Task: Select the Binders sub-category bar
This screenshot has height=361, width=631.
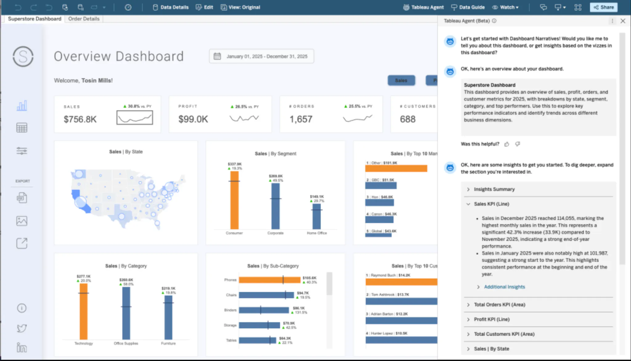Action: tap(264, 310)
